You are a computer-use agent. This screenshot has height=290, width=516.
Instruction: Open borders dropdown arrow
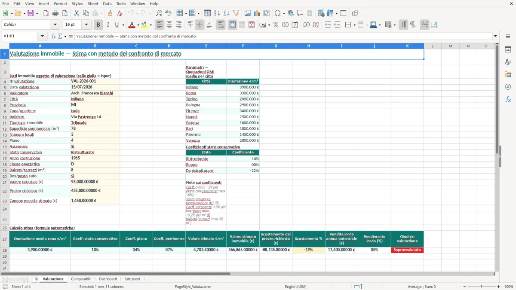click(x=354, y=25)
